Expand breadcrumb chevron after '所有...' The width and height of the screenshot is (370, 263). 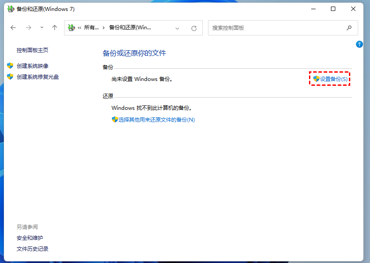pyautogui.click(x=104, y=28)
